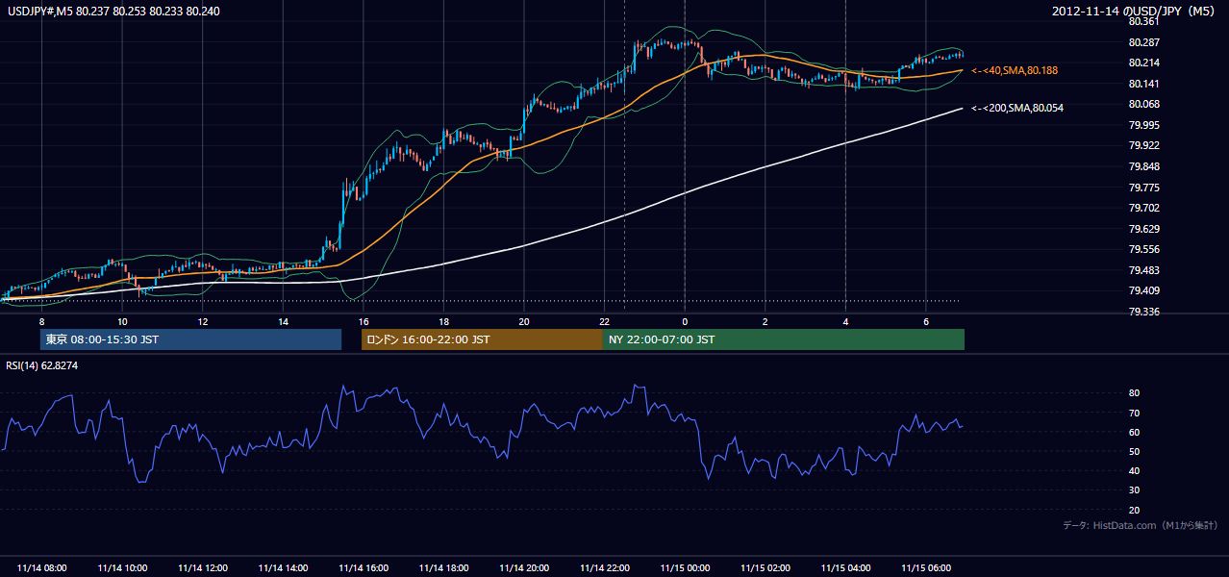Click midnight hour label 0 under price chart

[684, 321]
